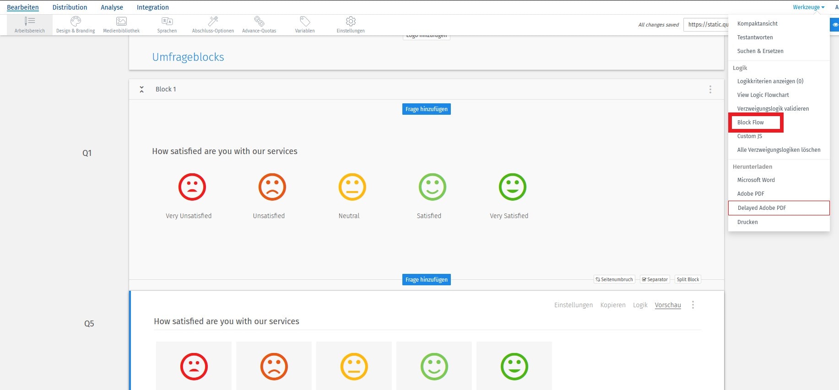Insert a Seitenumbruch page break

(614, 279)
